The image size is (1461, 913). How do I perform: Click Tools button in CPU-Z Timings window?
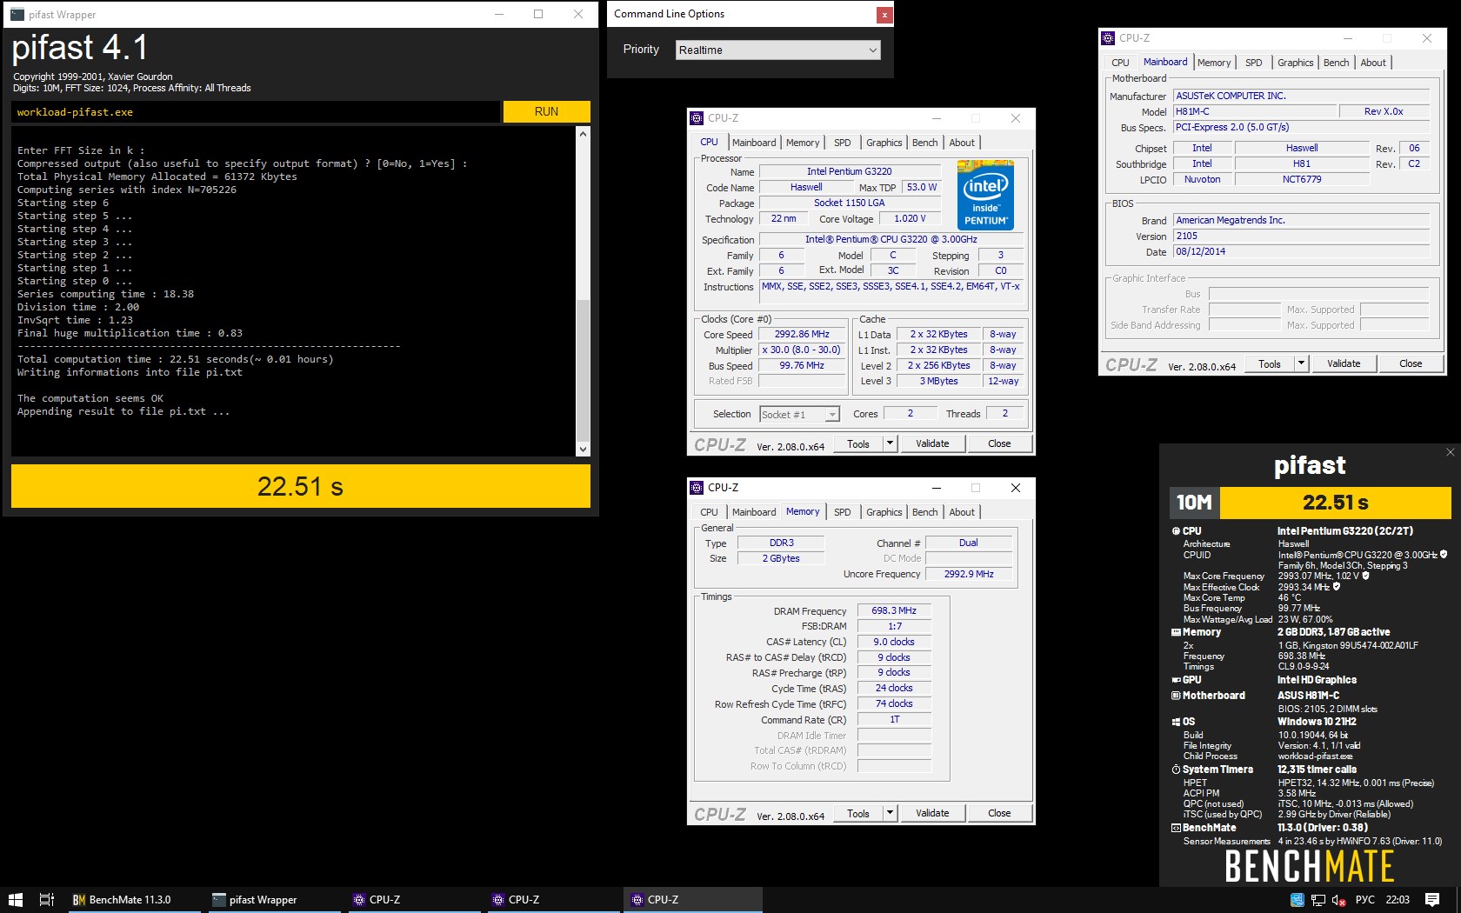[858, 813]
